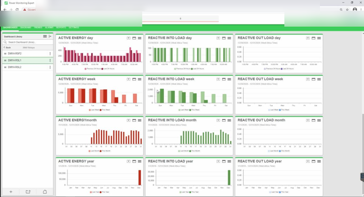Click the search magnifier icon in Dashboard Library

point(5,42)
